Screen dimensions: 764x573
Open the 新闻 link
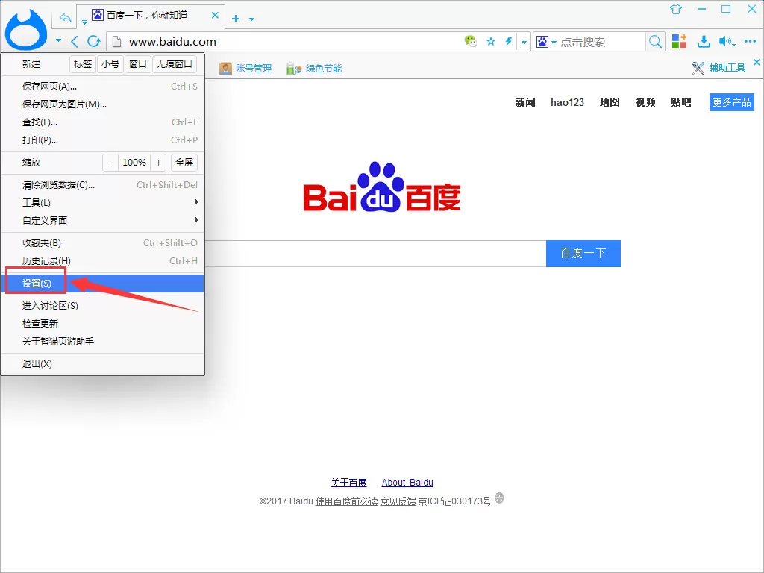(x=525, y=103)
